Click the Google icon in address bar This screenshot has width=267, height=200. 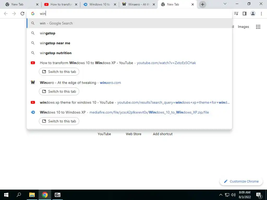[x=33, y=14]
